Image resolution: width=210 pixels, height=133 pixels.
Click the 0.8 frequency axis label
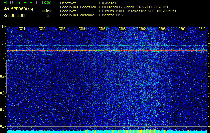(x=3, y=93)
